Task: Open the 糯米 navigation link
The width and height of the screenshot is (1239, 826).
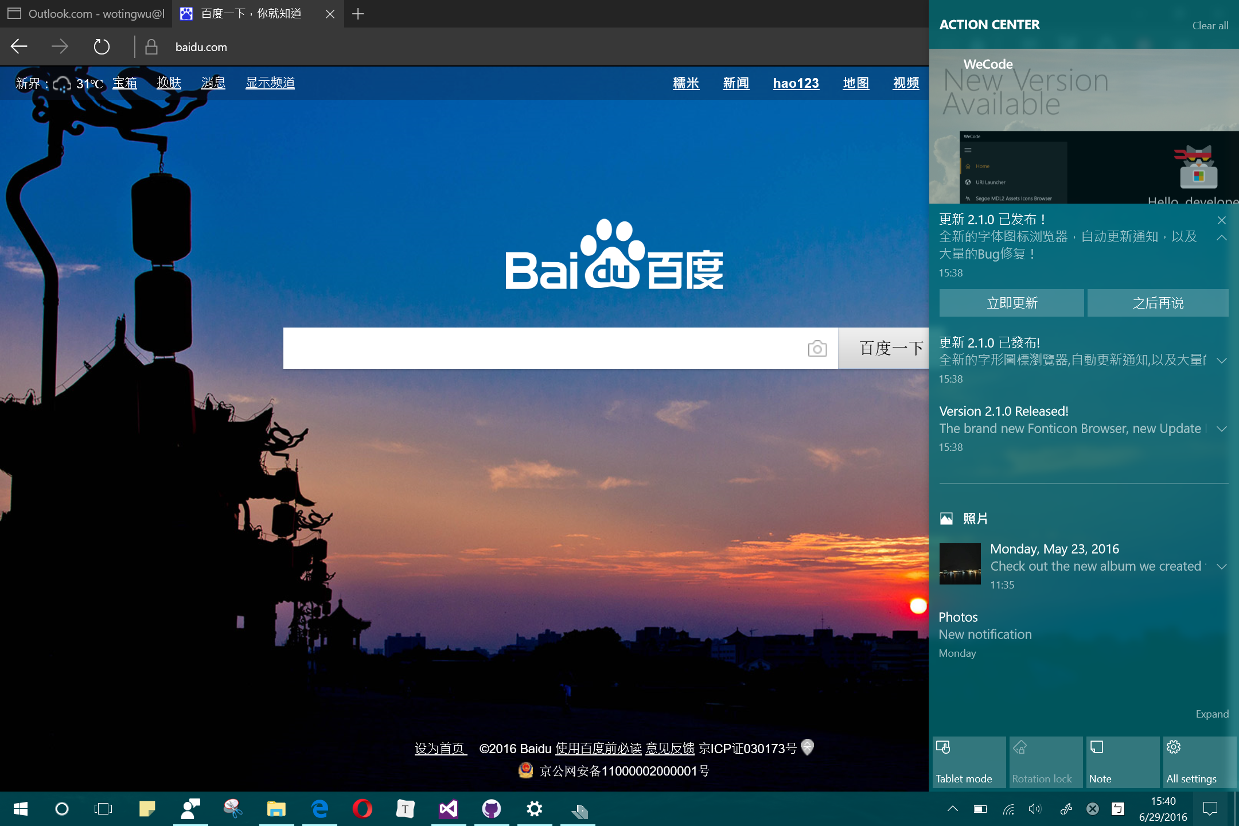Action: [686, 83]
